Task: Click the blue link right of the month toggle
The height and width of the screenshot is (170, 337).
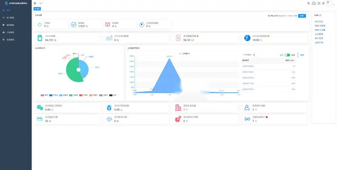Action: click(x=302, y=55)
